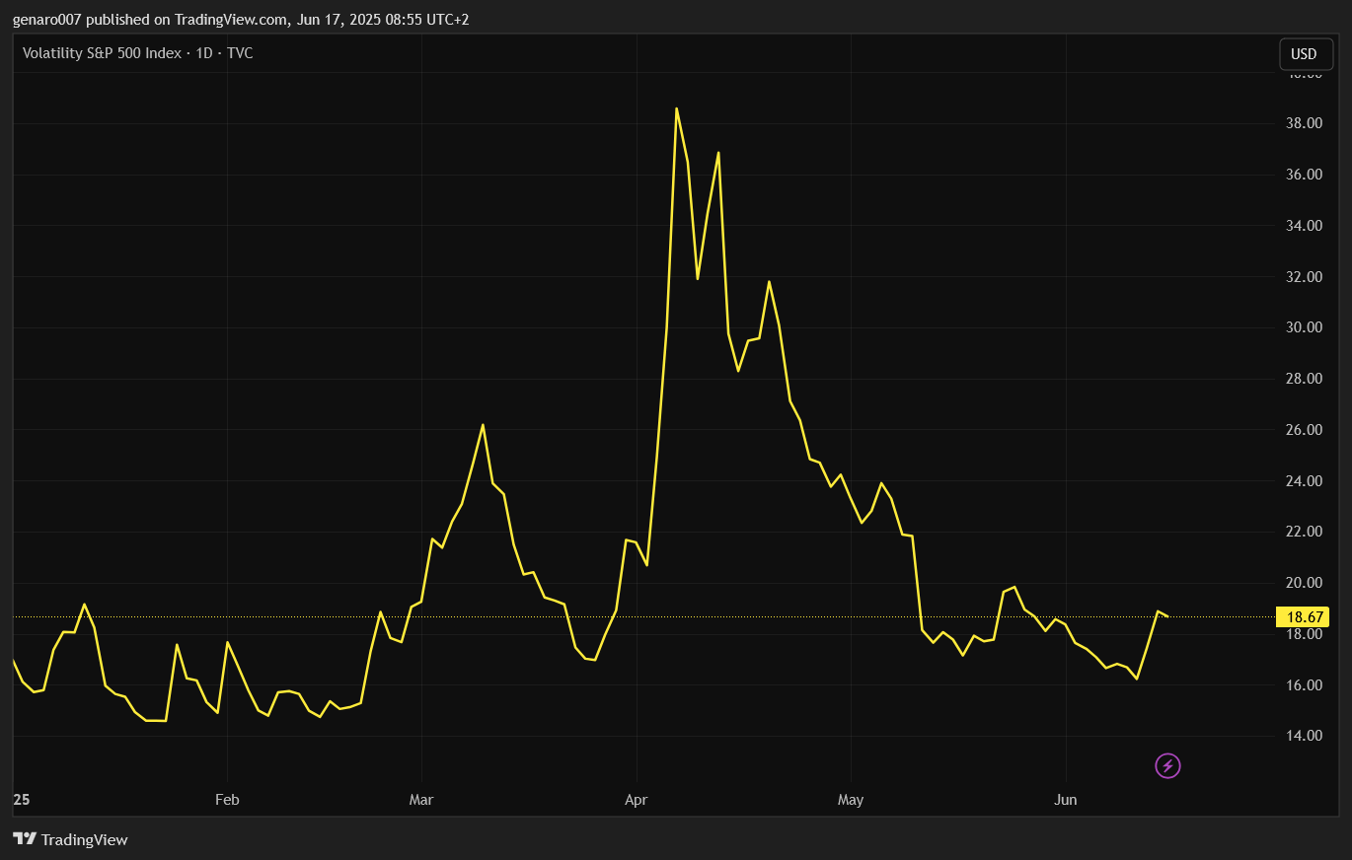The height and width of the screenshot is (860, 1352).
Task: Click the Jun label on time axis
Action: [1066, 800]
